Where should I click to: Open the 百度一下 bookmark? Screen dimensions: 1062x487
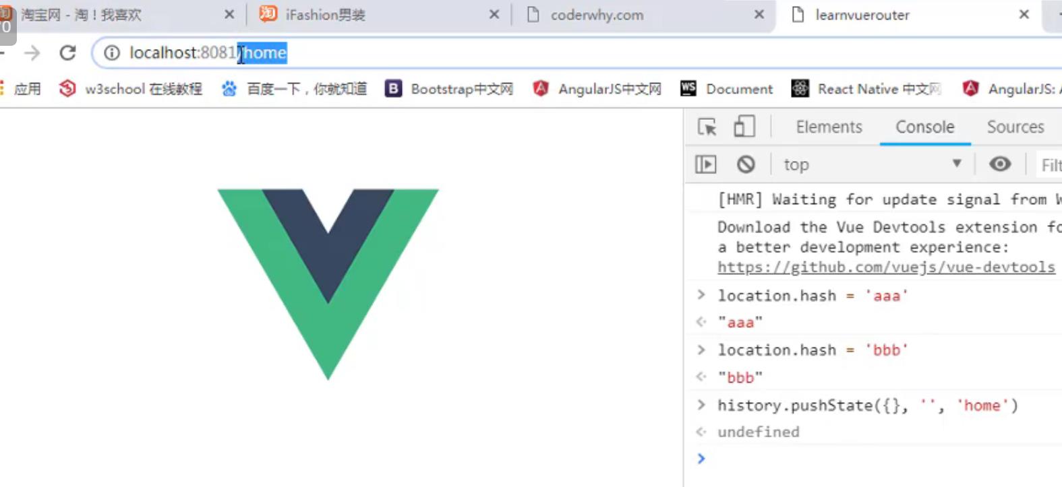point(294,89)
